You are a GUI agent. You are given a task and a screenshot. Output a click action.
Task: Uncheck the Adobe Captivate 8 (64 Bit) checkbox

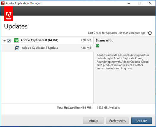[x=9, y=41]
